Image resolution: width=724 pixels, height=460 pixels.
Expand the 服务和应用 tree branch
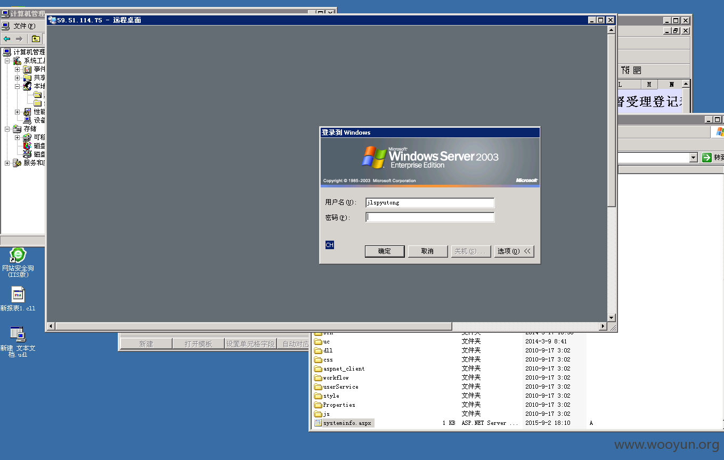(7, 163)
